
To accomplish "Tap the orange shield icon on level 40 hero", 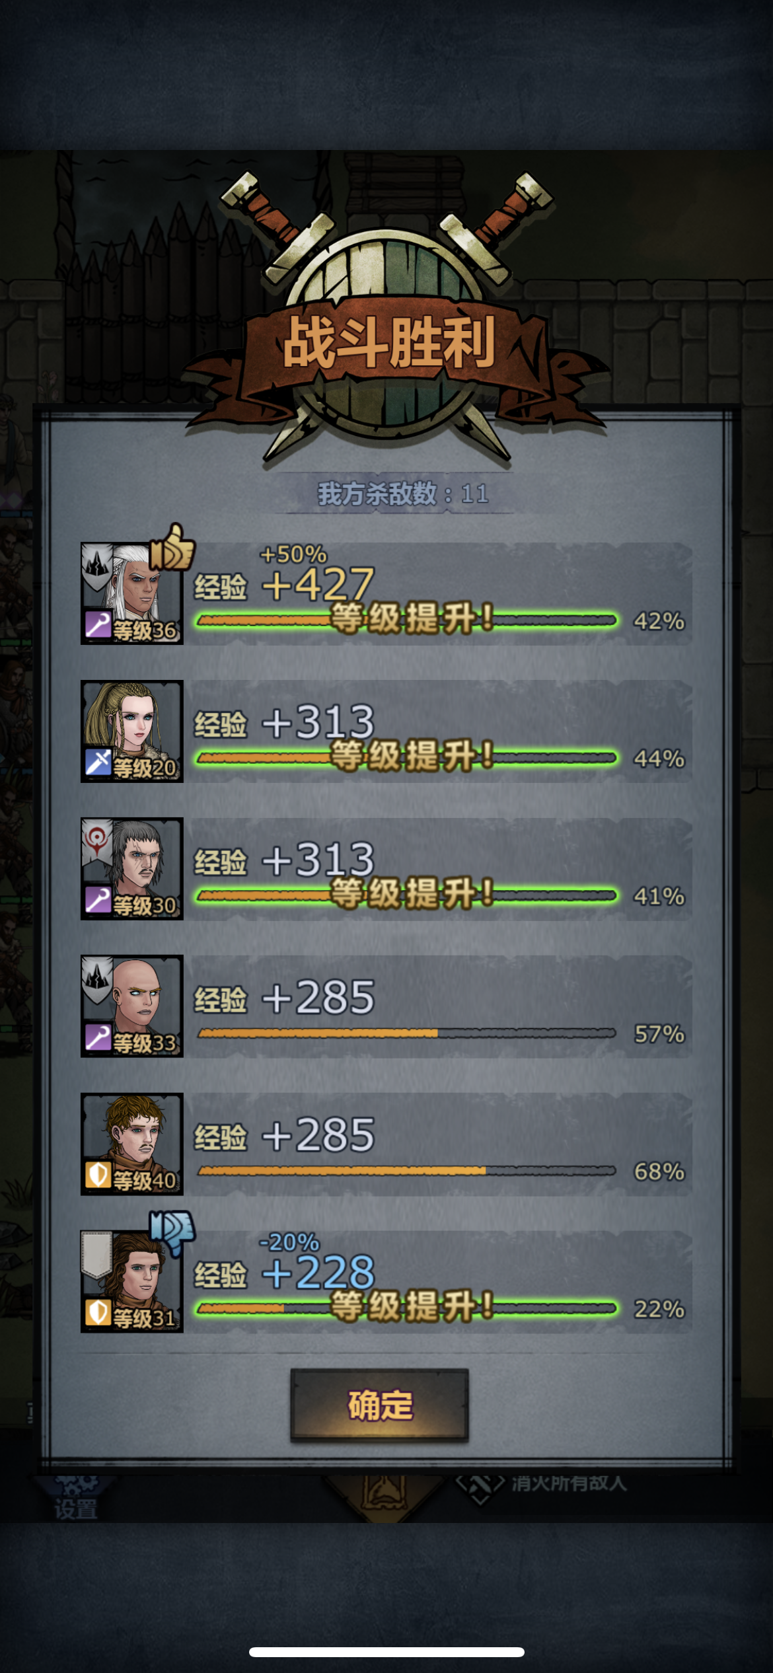I will (98, 1175).
